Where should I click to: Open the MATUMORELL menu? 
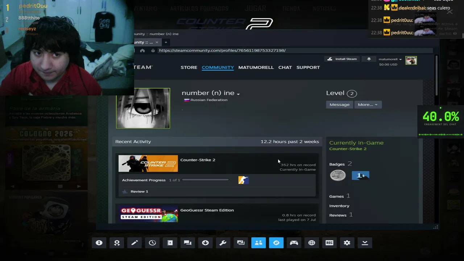(x=256, y=67)
